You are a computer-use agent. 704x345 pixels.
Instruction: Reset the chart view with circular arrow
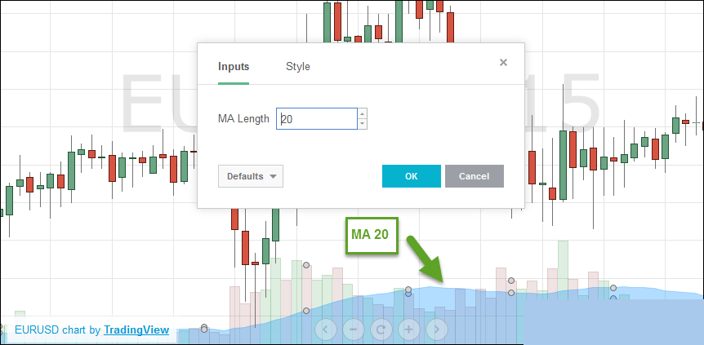click(x=381, y=330)
